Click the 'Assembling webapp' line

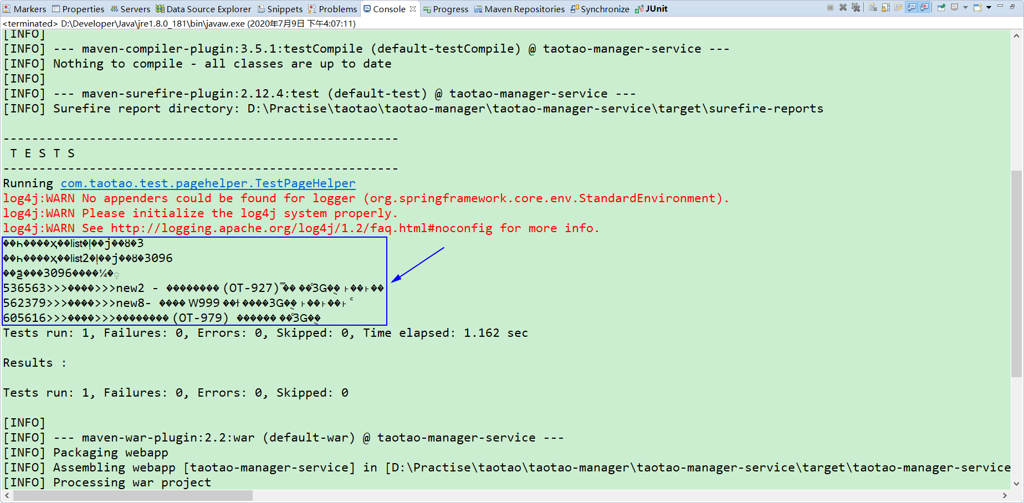click(x=507, y=468)
